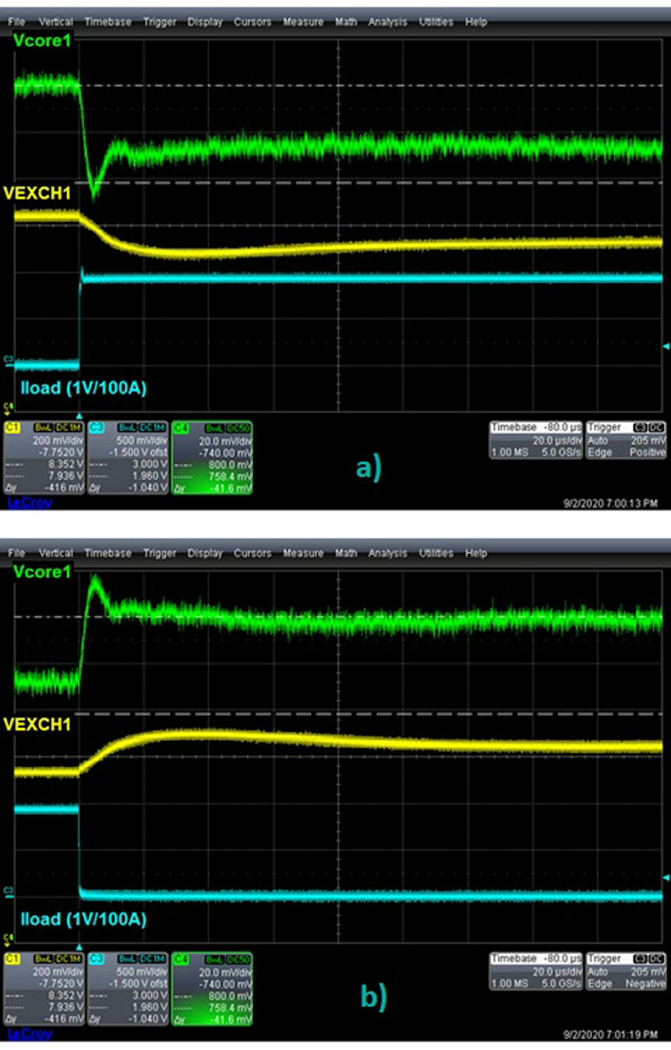Image resolution: width=671 pixels, height=1050 pixels.
Task: Open the Vertical menu in screenshot b)
Action: 55,553
